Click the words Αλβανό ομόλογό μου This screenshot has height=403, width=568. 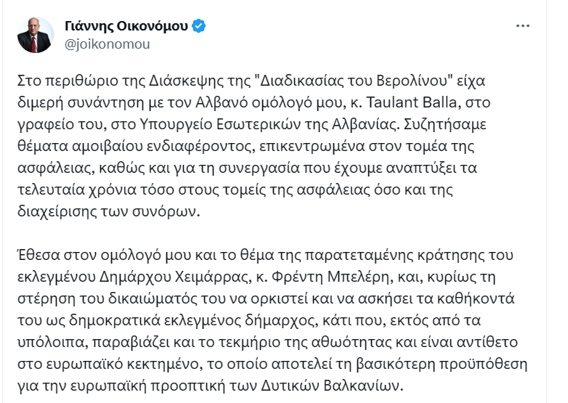(x=269, y=102)
